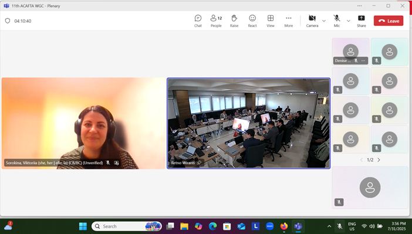Click the icon right of Sorokina's mic

click(116, 163)
